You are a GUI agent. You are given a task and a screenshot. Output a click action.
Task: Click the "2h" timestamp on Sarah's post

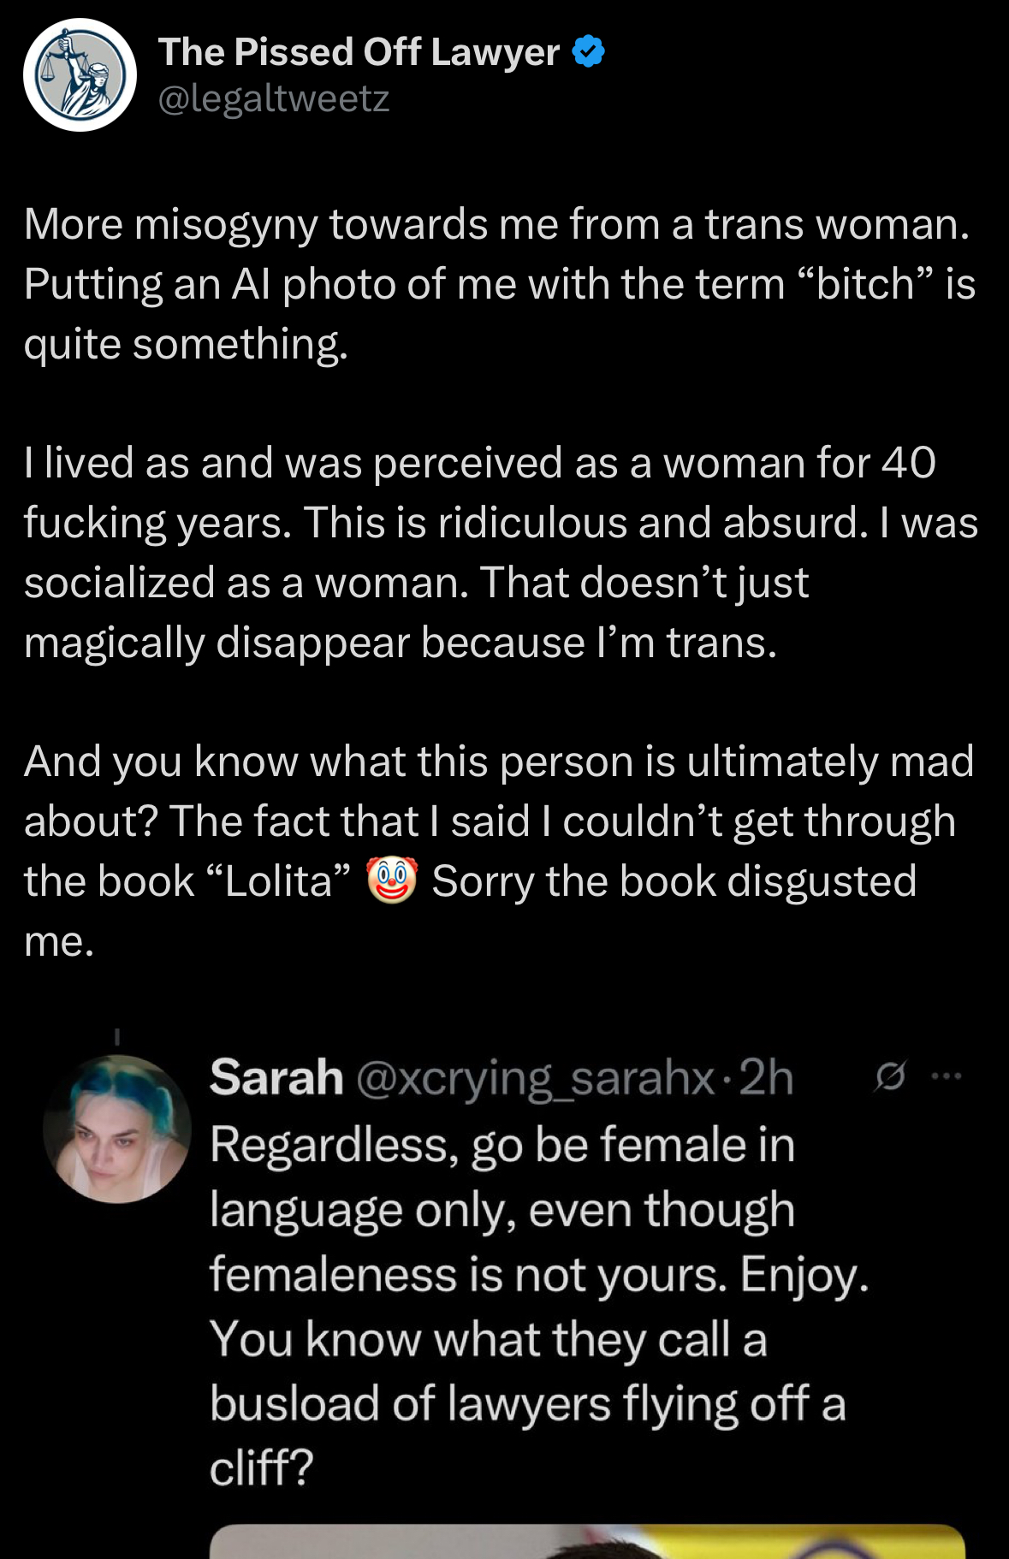pyautogui.click(x=766, y=1076)
